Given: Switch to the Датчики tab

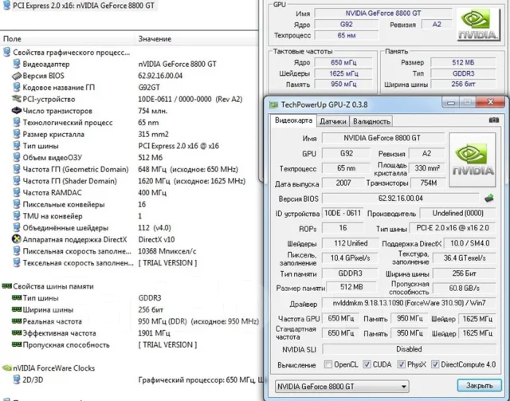Looking at the screenshot, I should (x=333, y=121).
